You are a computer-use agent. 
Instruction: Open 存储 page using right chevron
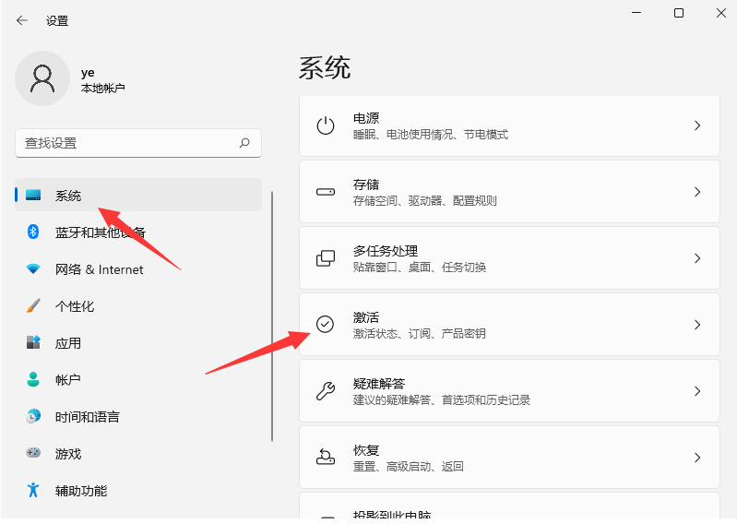click(697, 192)
